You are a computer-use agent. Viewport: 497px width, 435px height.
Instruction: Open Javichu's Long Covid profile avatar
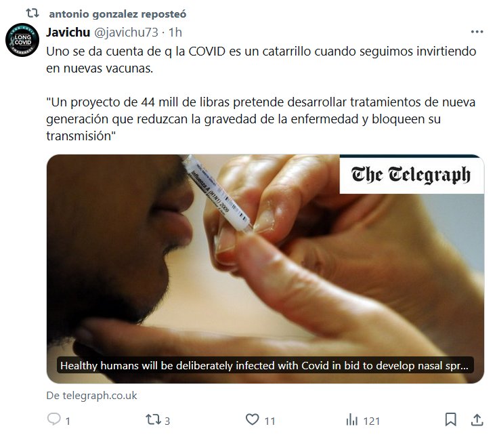[x=22, y=40]
